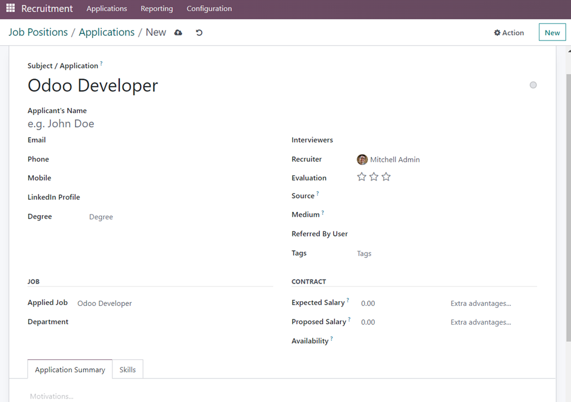Click the second evaluation star
571x402 pixels.
[374, 177]
